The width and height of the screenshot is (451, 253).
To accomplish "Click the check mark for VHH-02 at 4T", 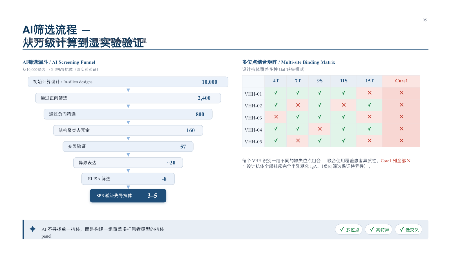I will tap(276, 105).
